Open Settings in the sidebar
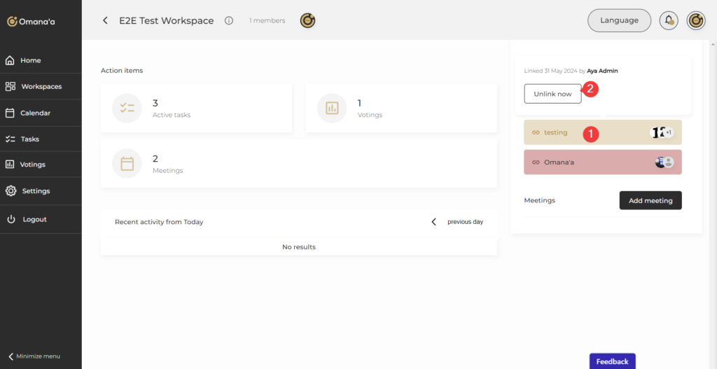Image resolution: width=717 pixels, height=369 pixels. point(35,191)
